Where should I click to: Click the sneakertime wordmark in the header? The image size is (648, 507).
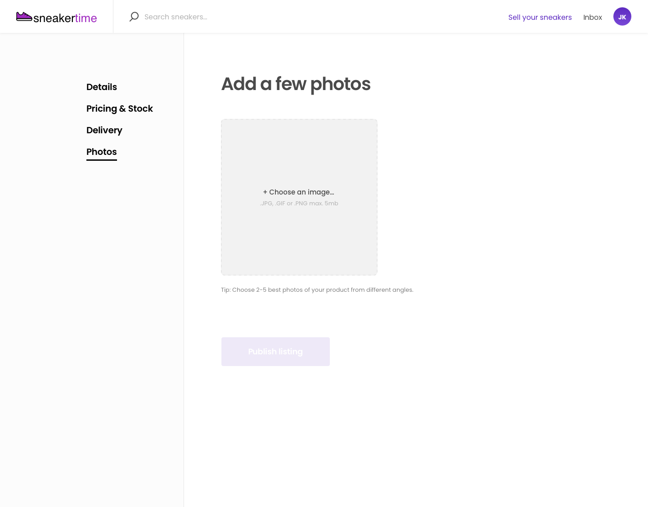pyautogui.click(x=66, y=18)
